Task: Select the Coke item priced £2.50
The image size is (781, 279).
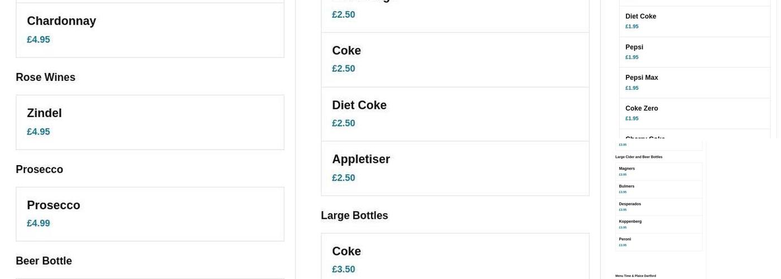Action: point(455,59)
